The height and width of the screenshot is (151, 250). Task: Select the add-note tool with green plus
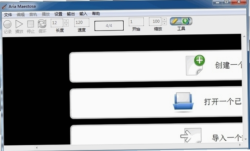pyautogui.click(x=187, y=21)
